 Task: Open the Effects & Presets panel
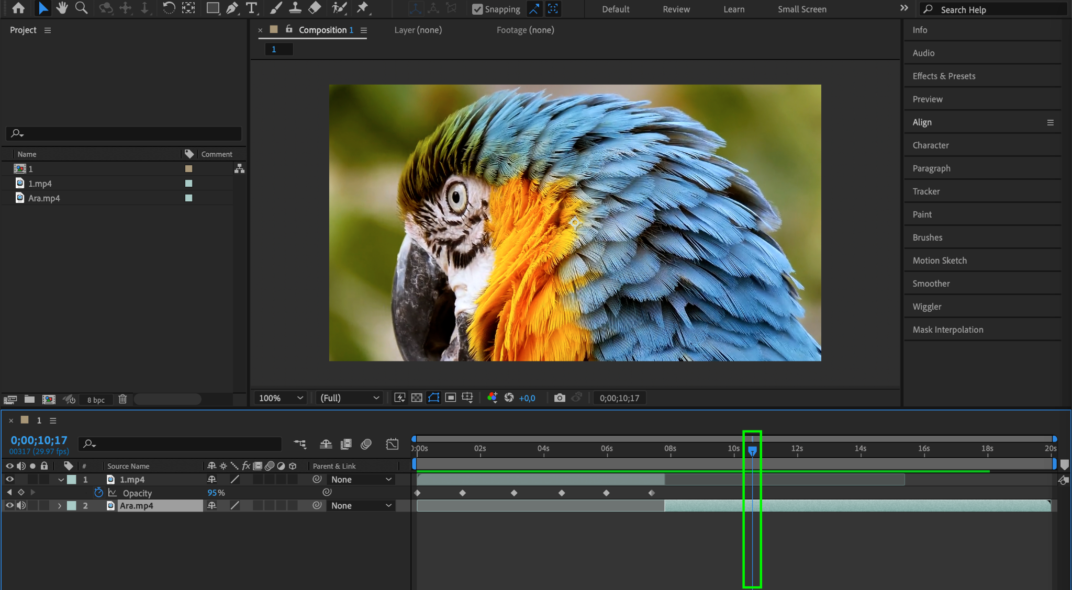pyautogui.click(x=944, y=76)
